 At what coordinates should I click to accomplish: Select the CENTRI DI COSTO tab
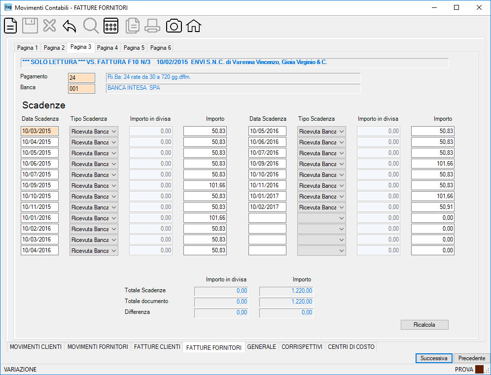[x=351, y=347]
